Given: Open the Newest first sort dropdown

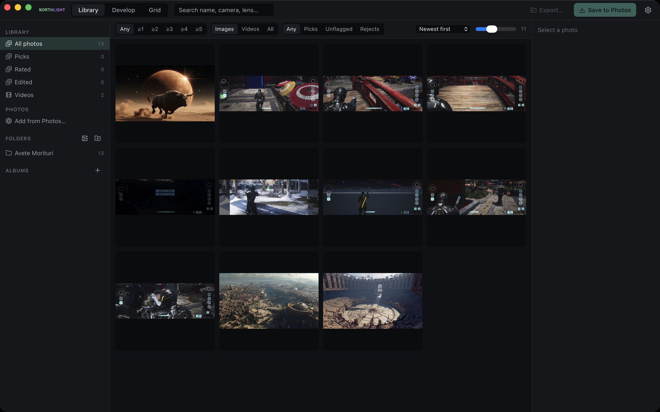Looking at the screenshot, I should click(x=443, y=29).
